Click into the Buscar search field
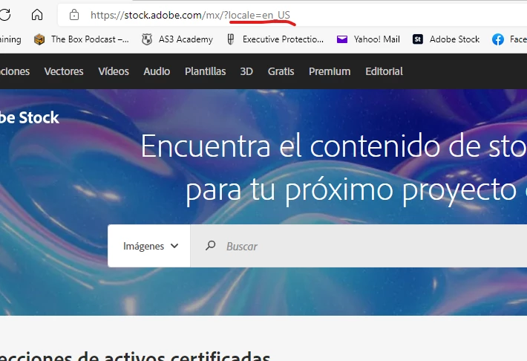The width and height of the screenshot is (527, 361). coord(359,246)
